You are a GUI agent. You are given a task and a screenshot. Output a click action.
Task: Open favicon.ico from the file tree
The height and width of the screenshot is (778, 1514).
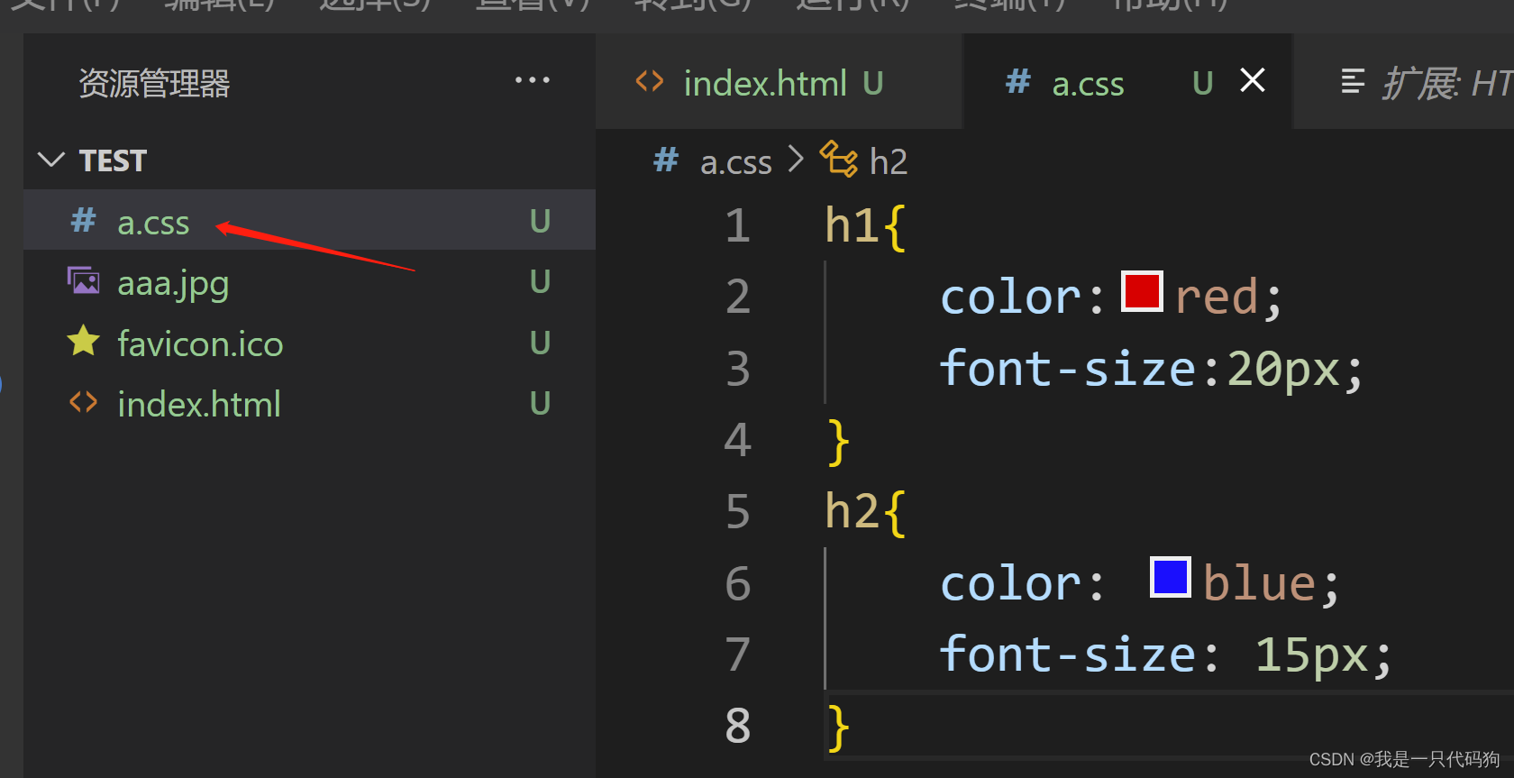click(309, 343)
